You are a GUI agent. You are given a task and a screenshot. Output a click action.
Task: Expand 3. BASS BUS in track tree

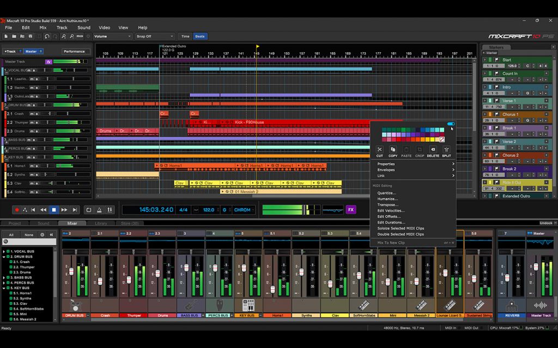(x=4, y=278)
